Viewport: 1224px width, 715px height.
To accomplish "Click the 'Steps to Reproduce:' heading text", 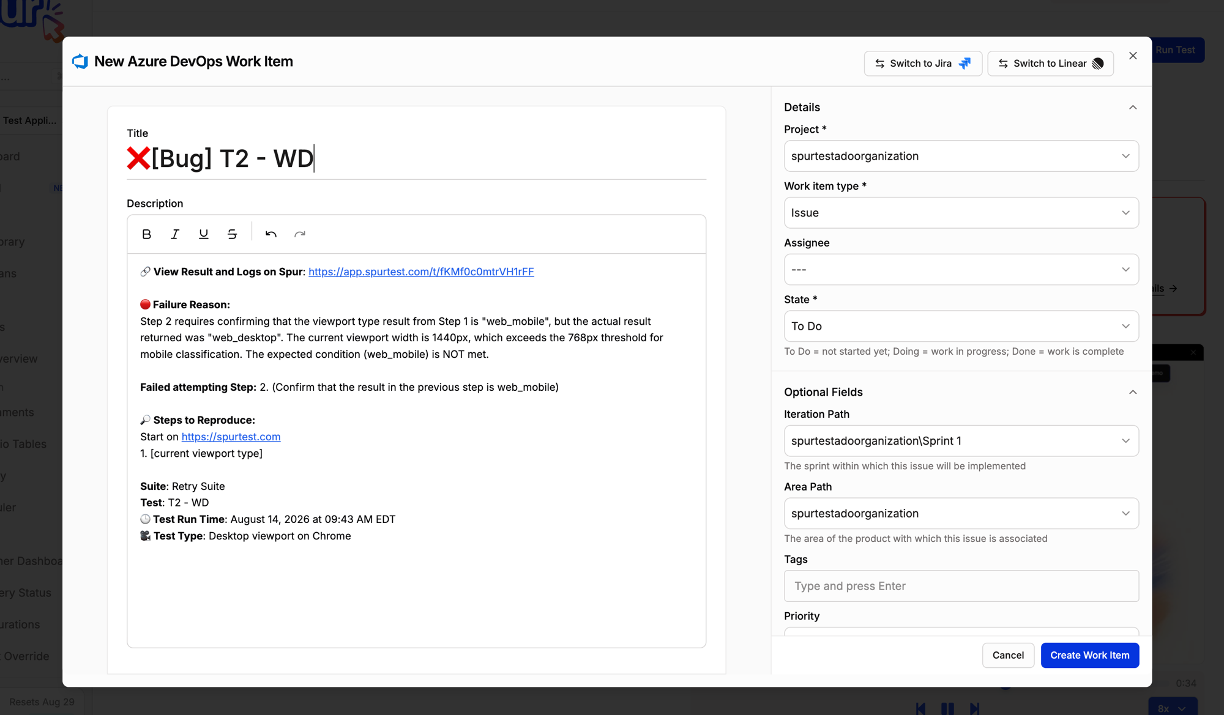I will coord(204,420).
